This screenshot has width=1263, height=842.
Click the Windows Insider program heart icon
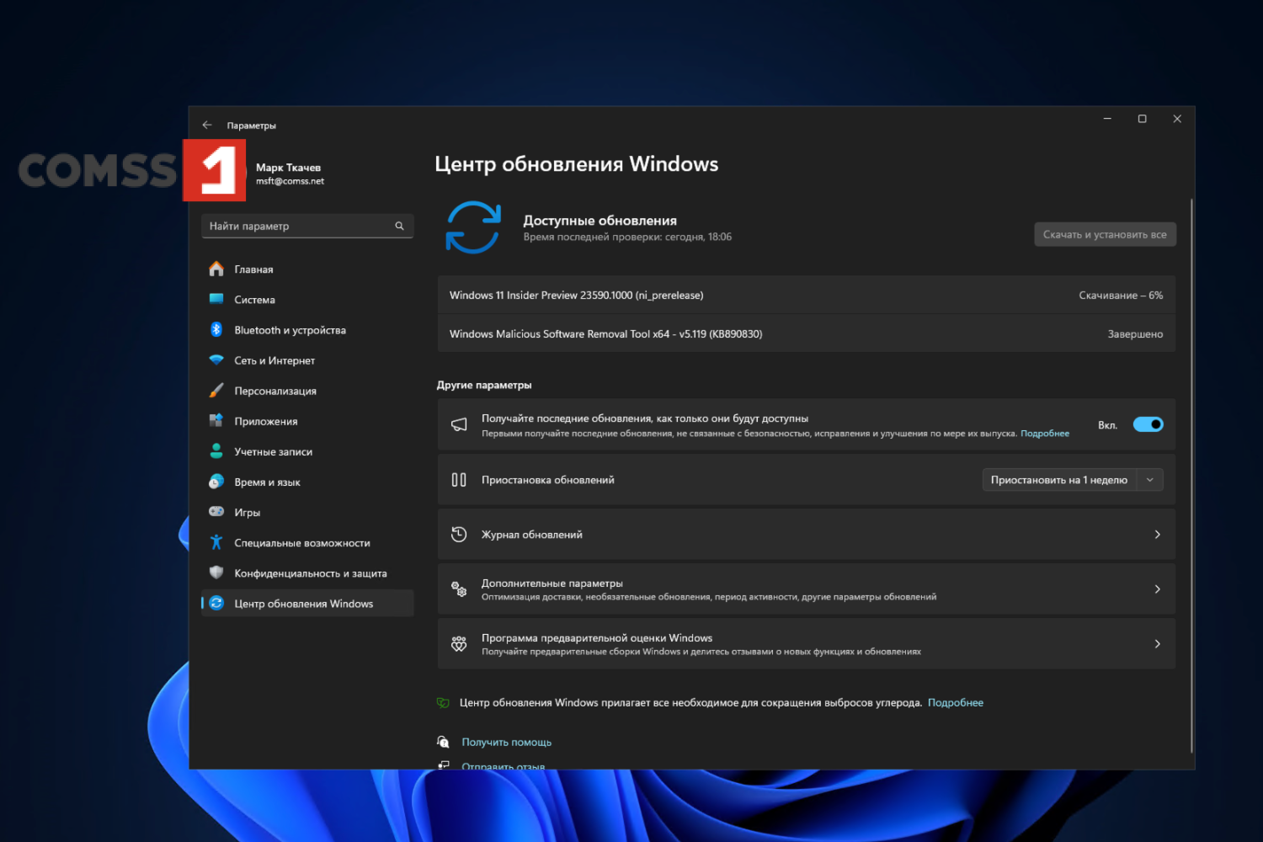pyautogui.click(x=459, y=643)
